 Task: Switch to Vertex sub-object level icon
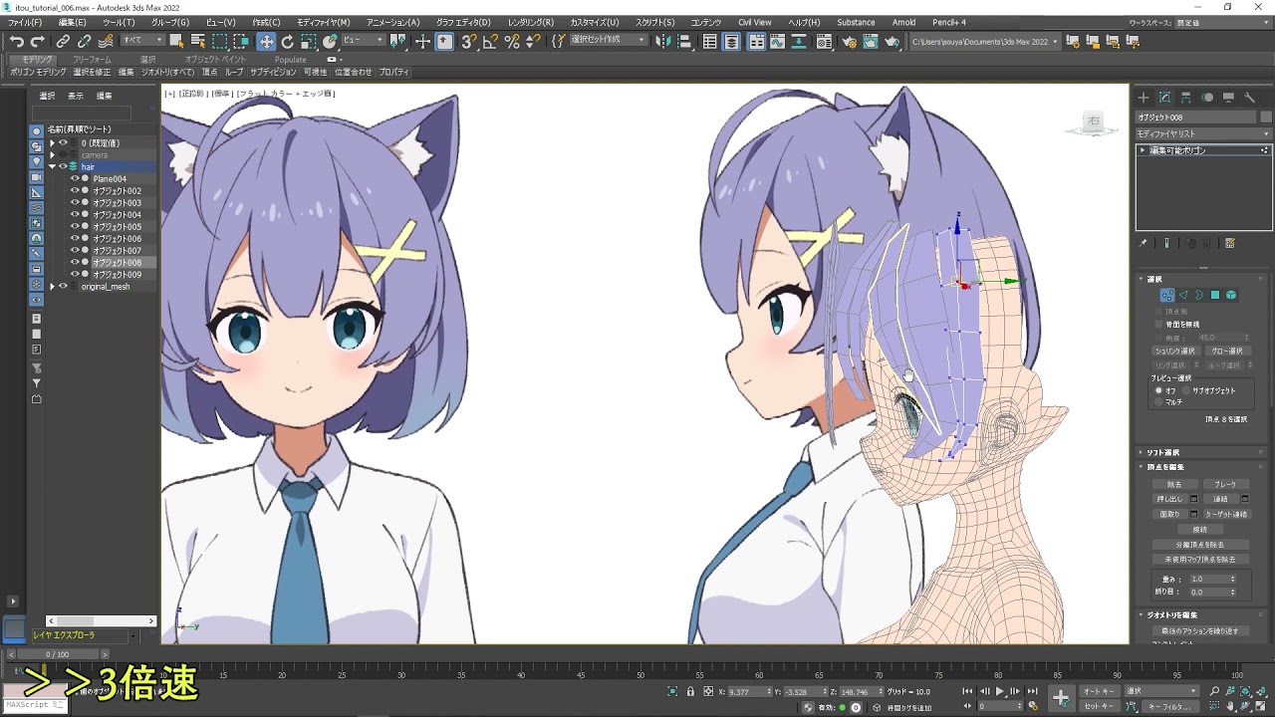pos(1167,295)
